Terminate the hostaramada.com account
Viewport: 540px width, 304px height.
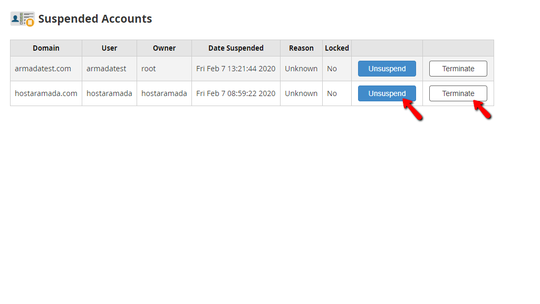pyautogui.click(x=458, y=93)
